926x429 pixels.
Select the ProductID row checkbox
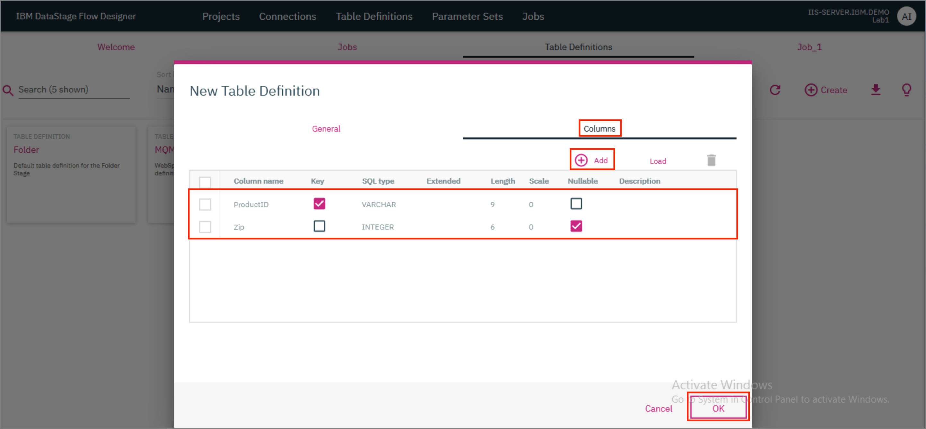click(x=205, y=204)
